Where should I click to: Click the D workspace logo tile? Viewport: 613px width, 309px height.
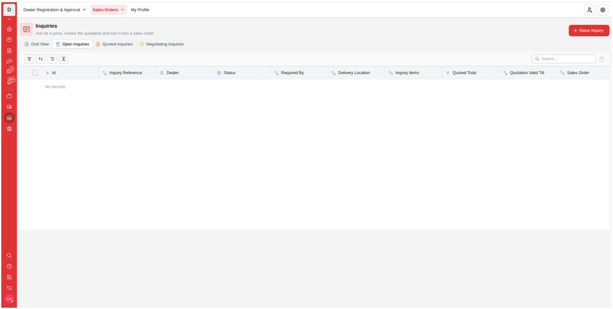9,10
